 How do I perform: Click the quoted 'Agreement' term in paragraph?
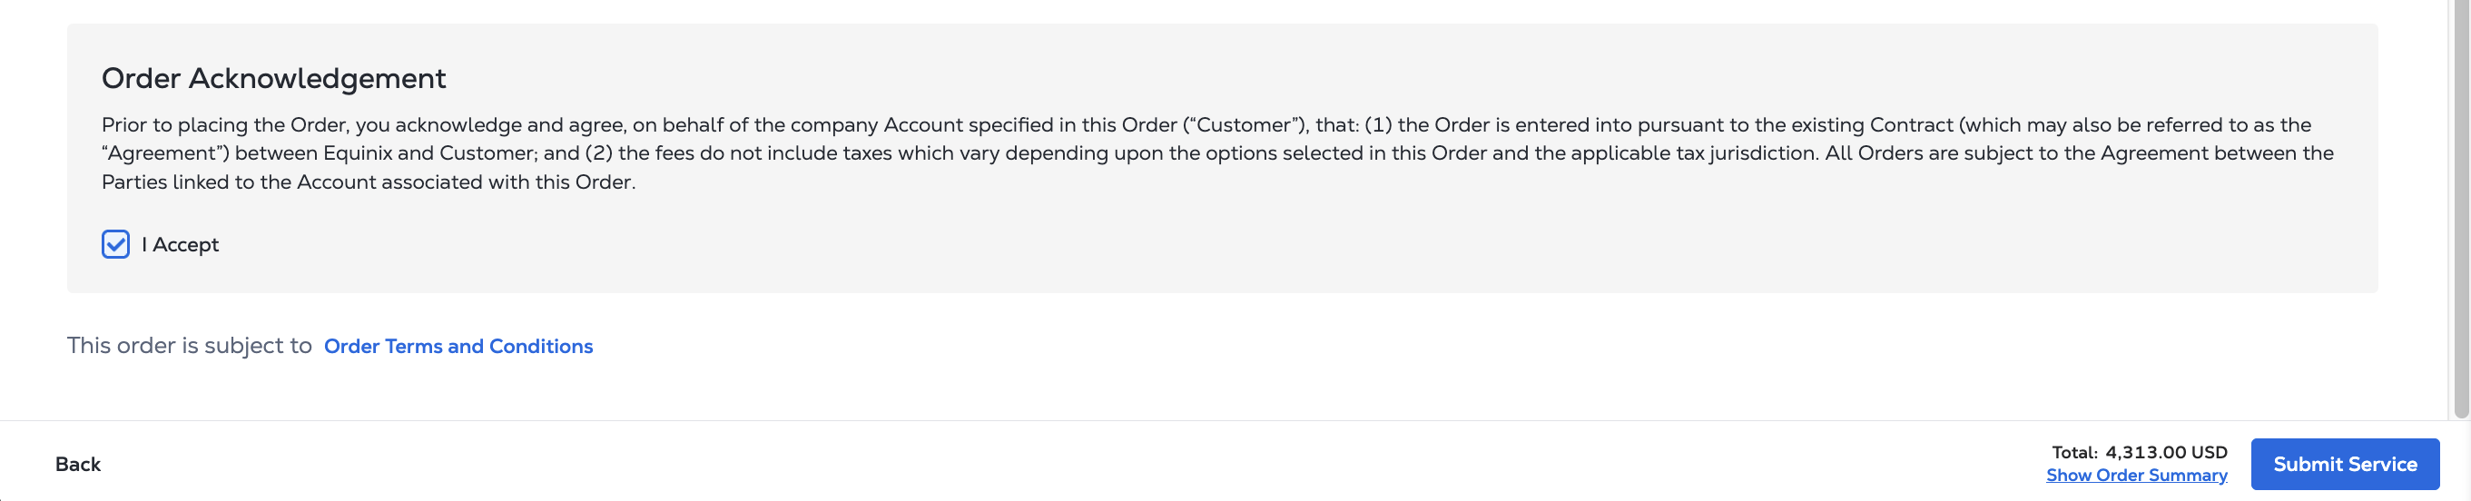coord(165,153)
